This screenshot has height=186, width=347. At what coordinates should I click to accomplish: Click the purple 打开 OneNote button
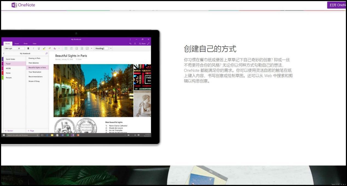337,5
